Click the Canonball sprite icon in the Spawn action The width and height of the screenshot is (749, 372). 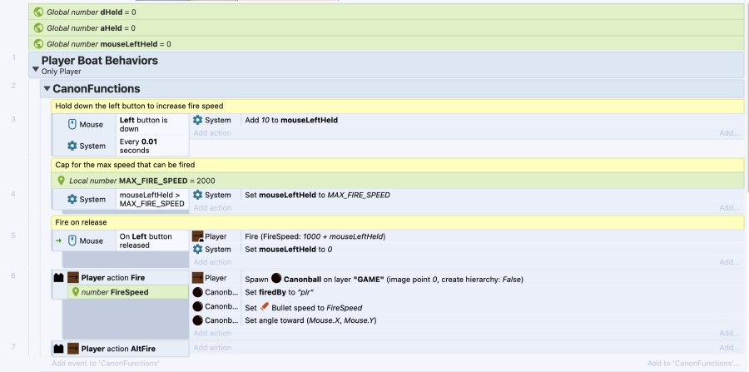click(x=275, y=279)
